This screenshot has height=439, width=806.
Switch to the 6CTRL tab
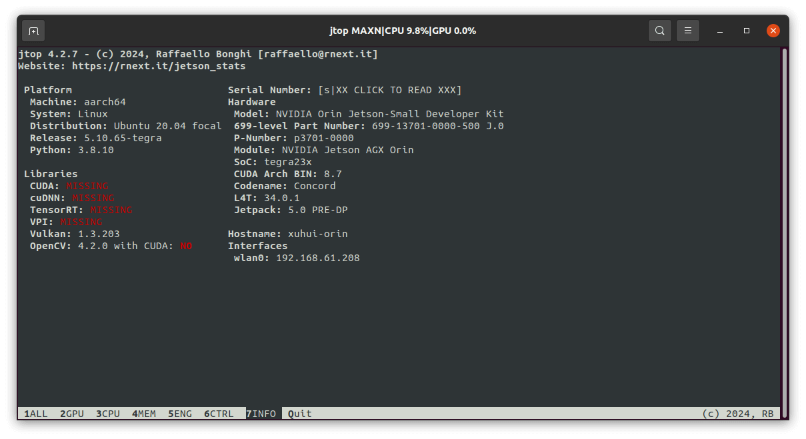219,414
